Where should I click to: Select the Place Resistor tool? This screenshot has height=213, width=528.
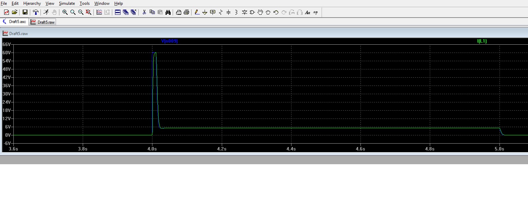[x=221, y=12]
